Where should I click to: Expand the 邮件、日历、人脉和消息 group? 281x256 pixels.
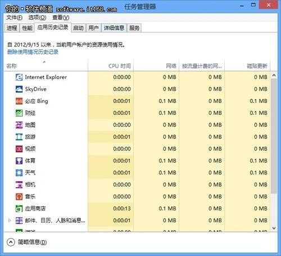click(x=10, y=221)
